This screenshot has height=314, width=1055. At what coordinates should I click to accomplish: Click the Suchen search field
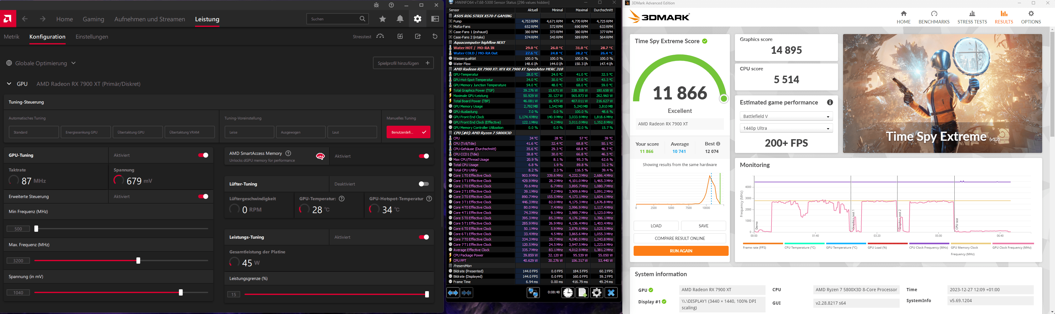click(x=338, y=19)
